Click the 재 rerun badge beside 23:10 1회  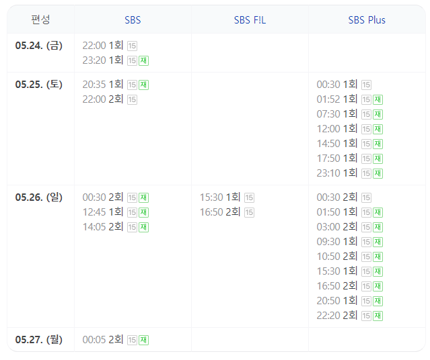pyautogui.click(x=378, y=173)
